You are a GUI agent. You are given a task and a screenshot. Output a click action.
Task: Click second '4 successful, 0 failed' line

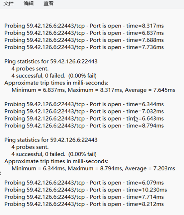pyautogui.click(x=54, y=154)
